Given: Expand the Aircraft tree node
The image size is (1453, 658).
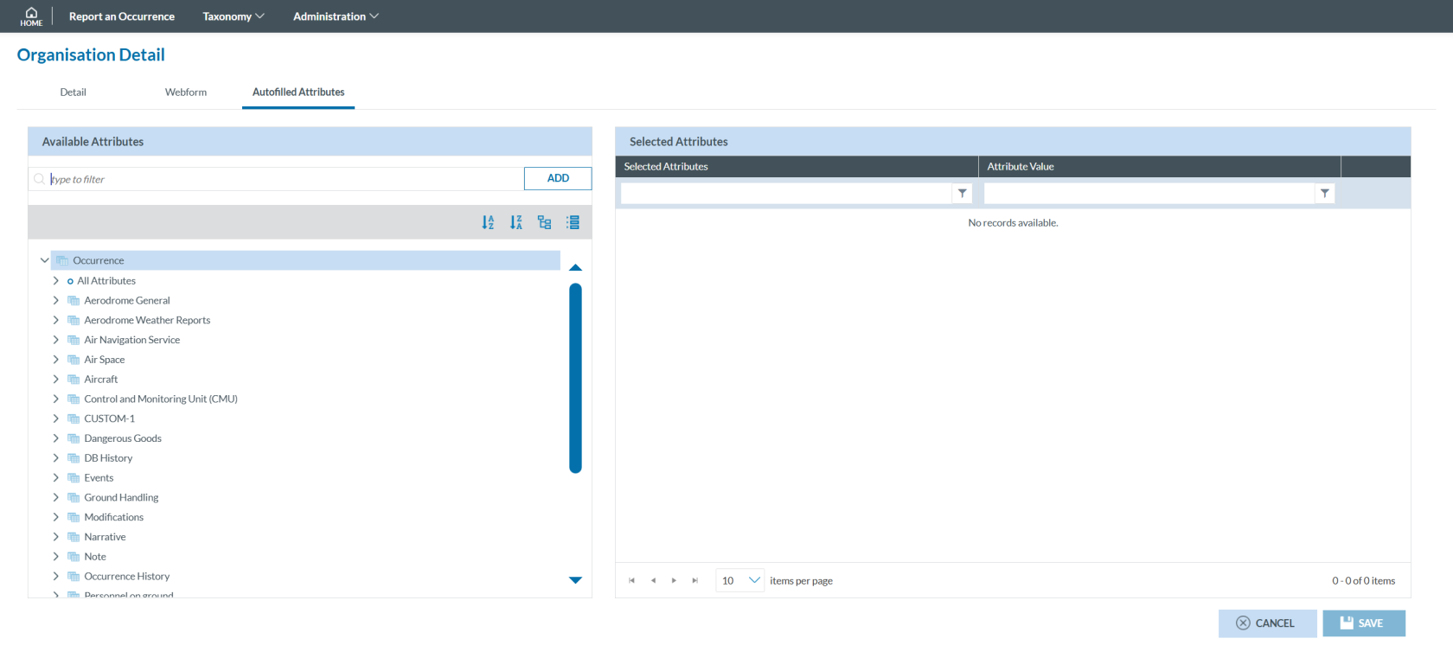Looking at the screenshot, I should coord(56,380).
